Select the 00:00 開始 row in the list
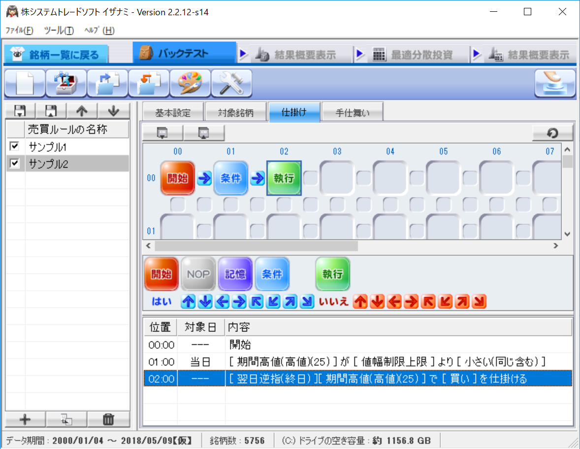 (x=357, y=345)
